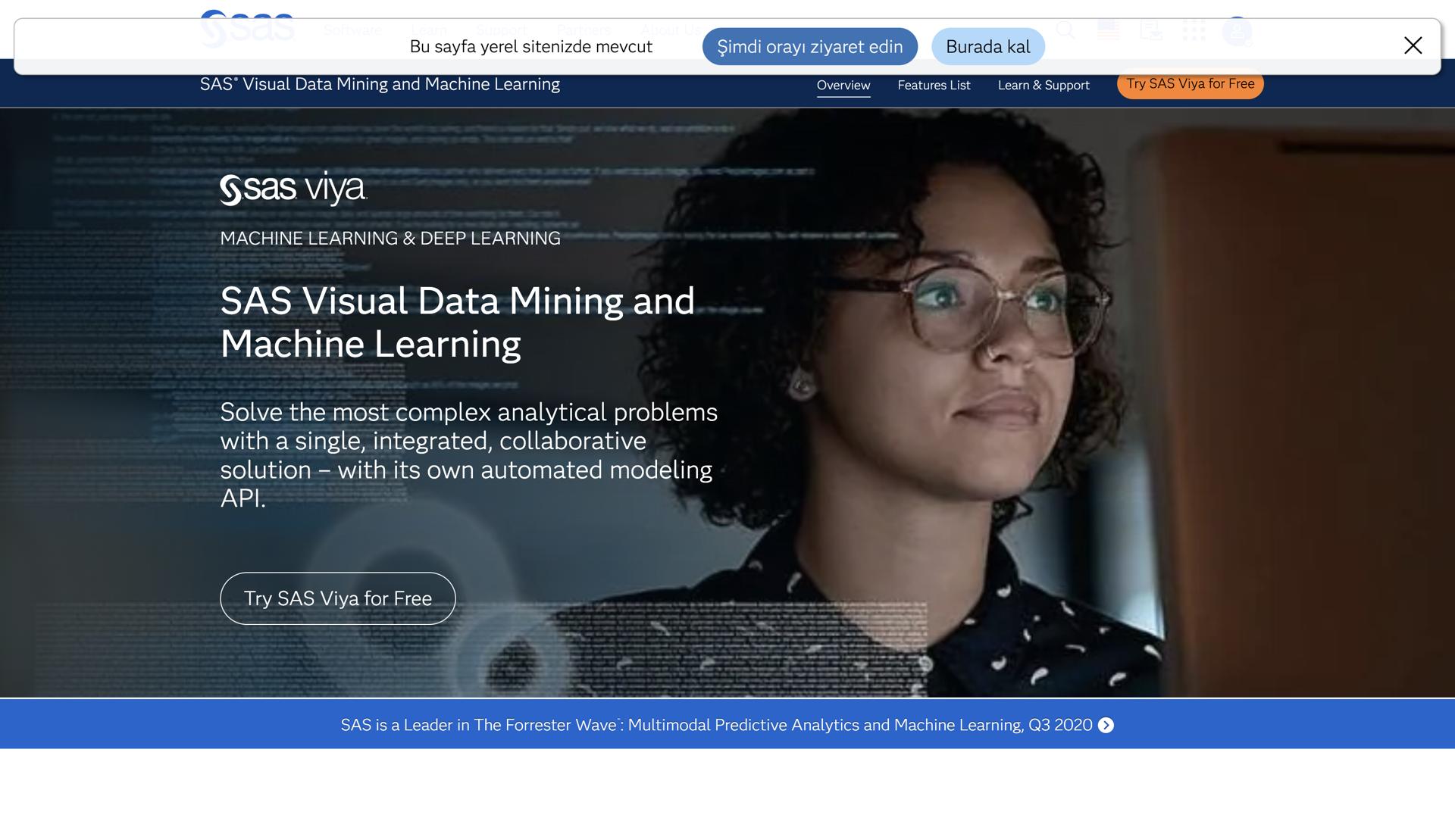Dismiss the local site notification banner
Screen dimensions: 1455x818
click(1413, 45)
